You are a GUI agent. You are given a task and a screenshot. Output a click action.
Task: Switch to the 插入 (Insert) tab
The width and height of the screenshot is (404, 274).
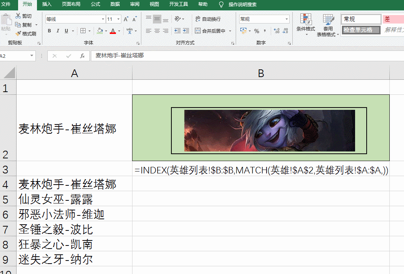click(x=47, y=4)
